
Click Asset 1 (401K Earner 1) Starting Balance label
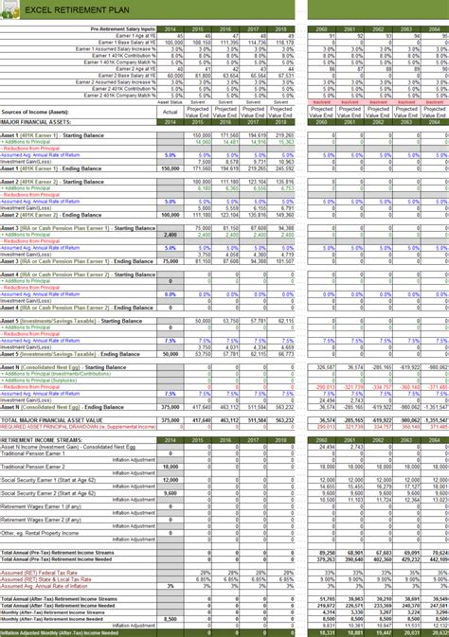point(52,135)
